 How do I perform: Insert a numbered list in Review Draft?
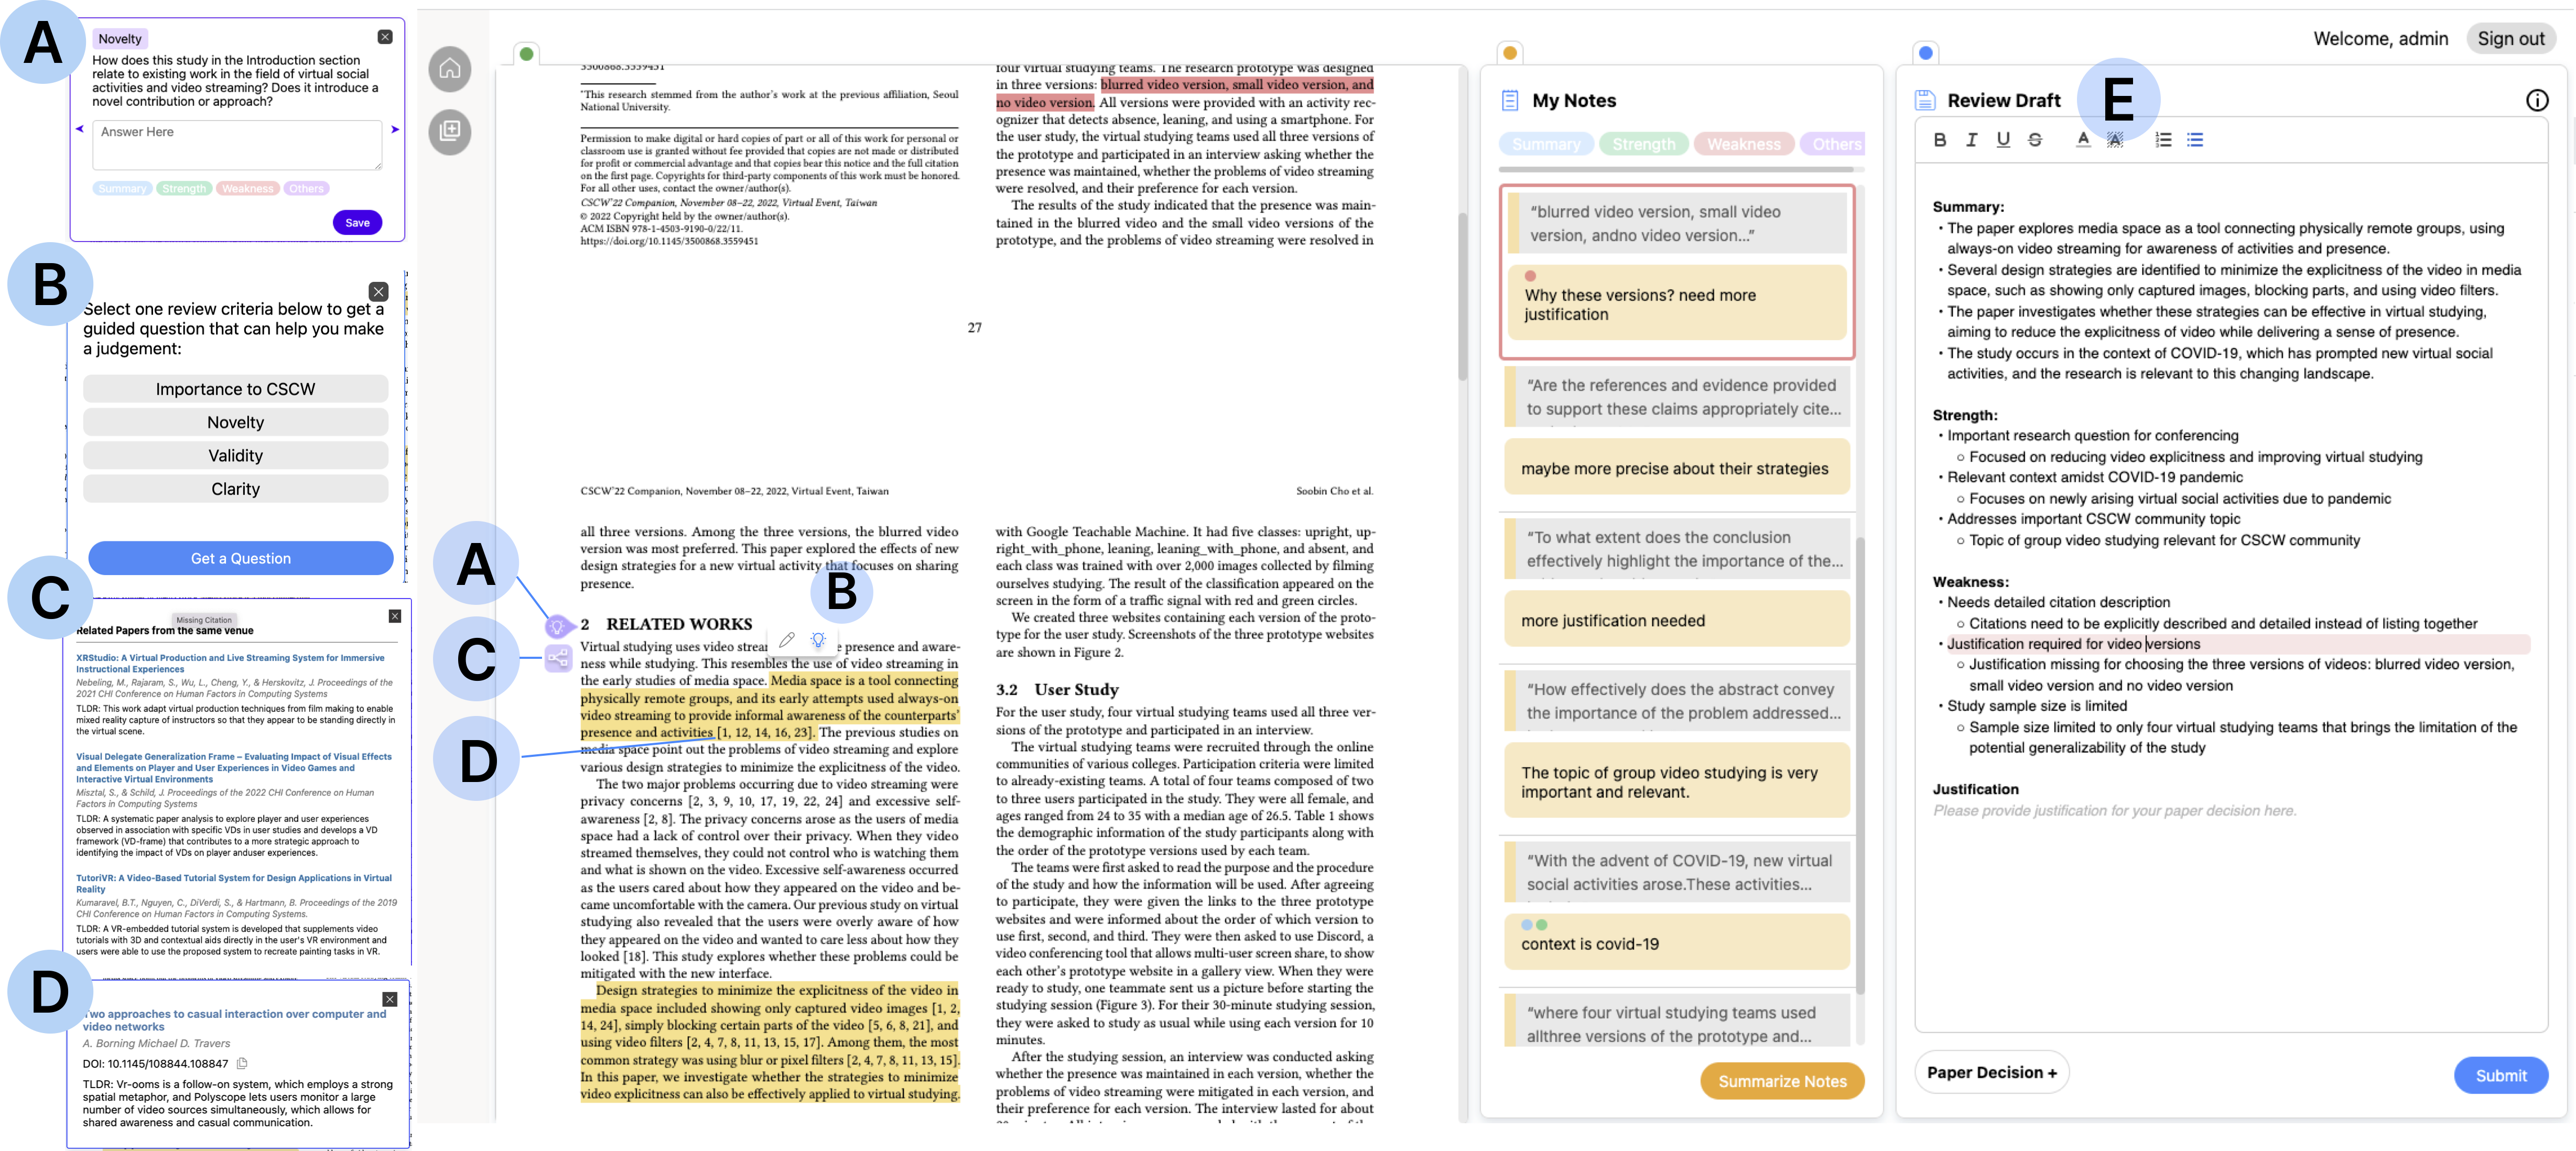[2163, 140]
